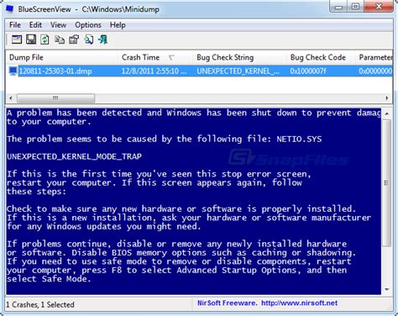Screen dimensions: 398x316
Task: Click the Save Selected Items disk icon
Action: pos(31,39)
